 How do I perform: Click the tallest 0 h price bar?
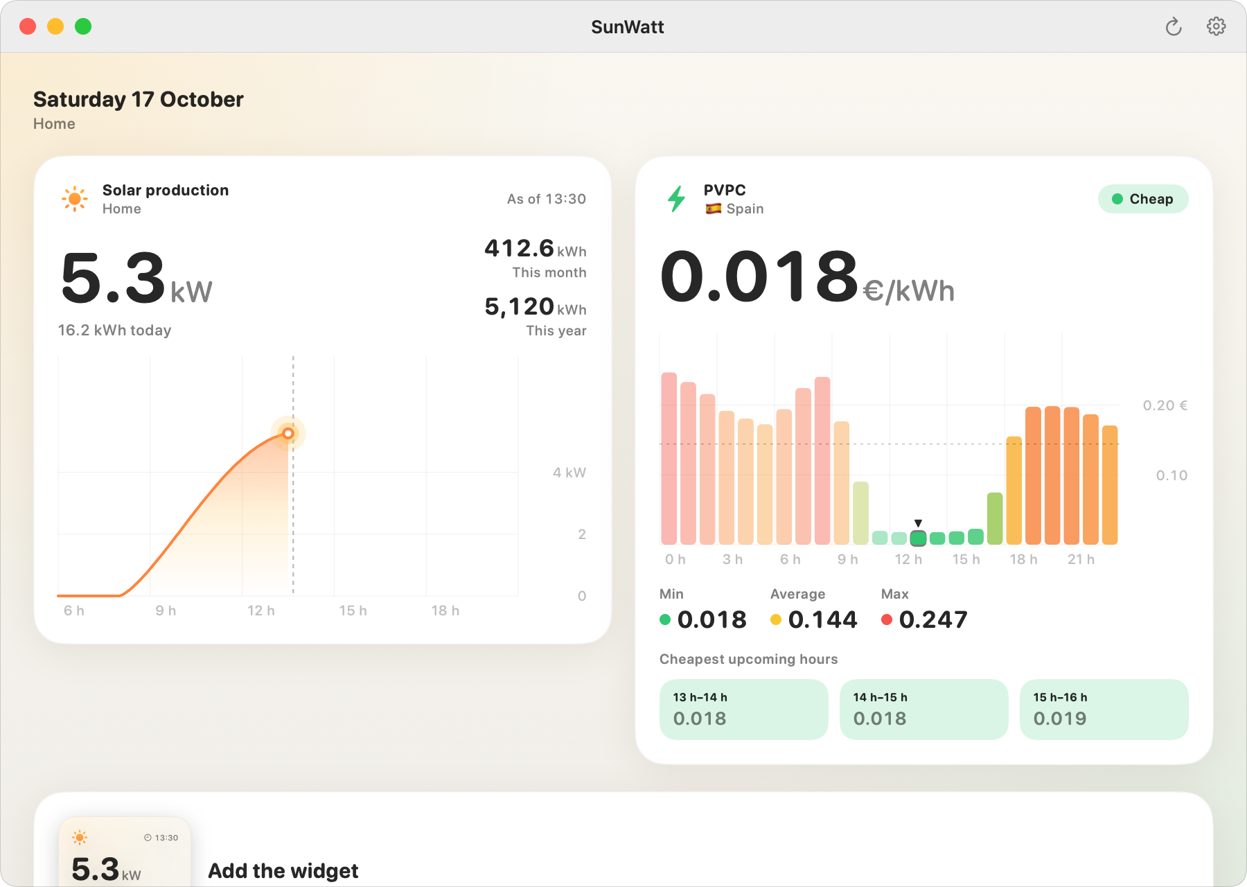click(669, 458)
